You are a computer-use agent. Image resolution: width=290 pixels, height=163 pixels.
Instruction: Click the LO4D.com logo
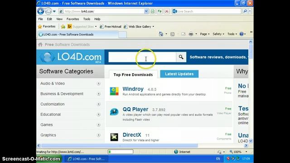click(71, 57)
